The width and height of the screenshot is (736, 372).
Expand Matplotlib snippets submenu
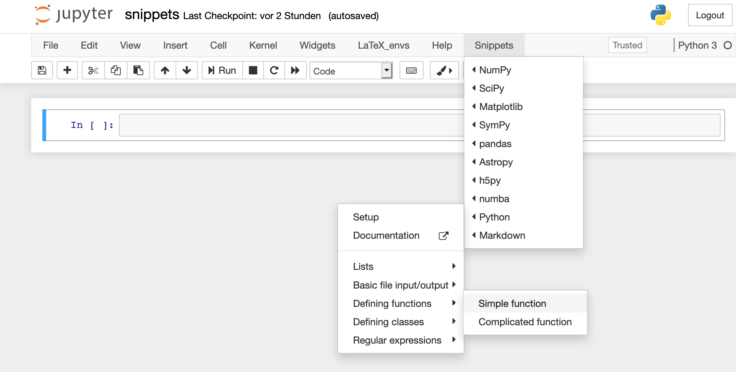pyautogui.click(x=523, y=107)
